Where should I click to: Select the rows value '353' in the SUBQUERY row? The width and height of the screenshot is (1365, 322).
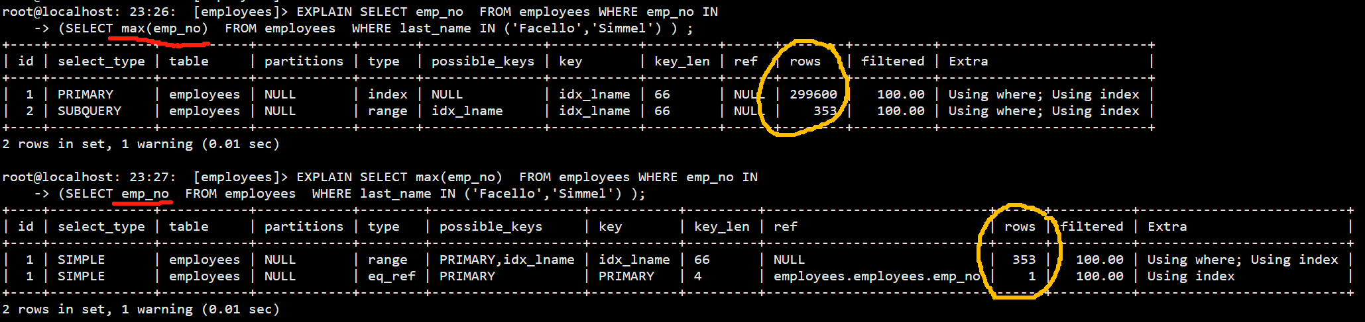[825, 111]
